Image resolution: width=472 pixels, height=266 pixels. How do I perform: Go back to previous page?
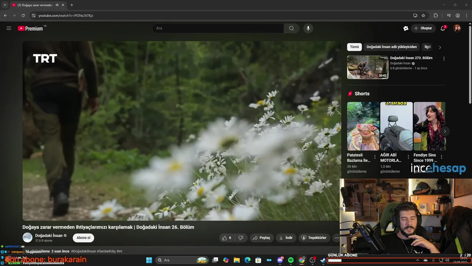pyautogui.click(x=6, y=16)
